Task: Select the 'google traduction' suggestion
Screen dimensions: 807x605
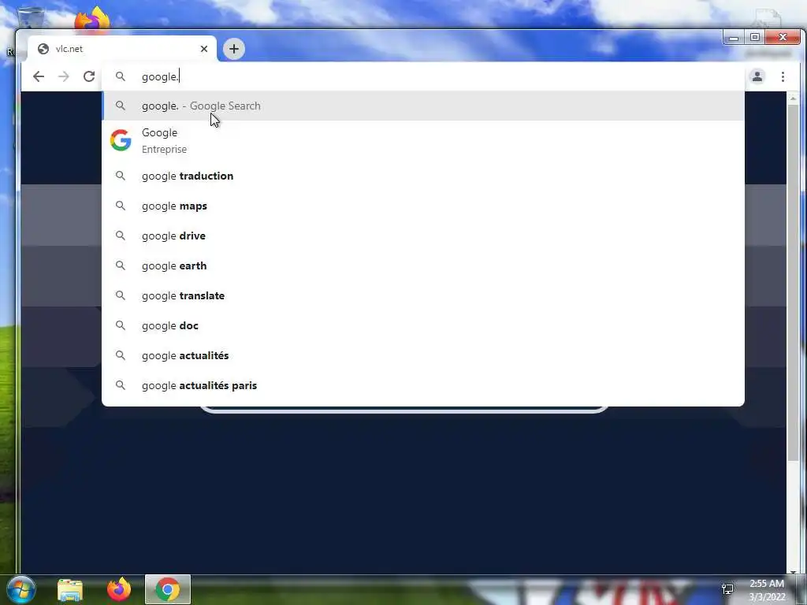Action: pyautogui.click(x=423, y=176)
